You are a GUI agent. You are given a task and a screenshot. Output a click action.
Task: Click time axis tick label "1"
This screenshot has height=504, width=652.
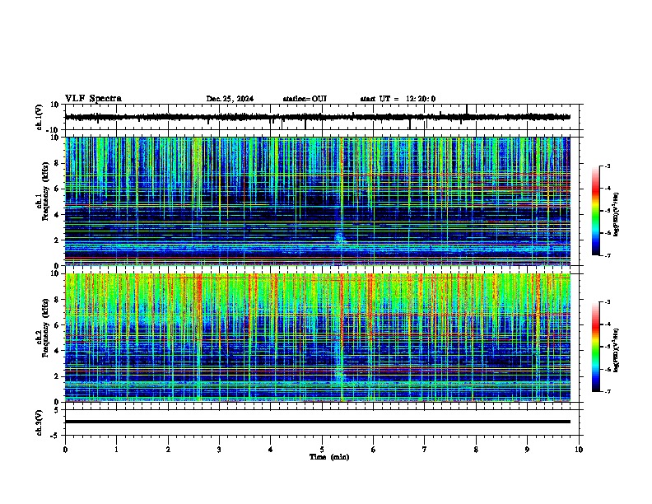116,450
